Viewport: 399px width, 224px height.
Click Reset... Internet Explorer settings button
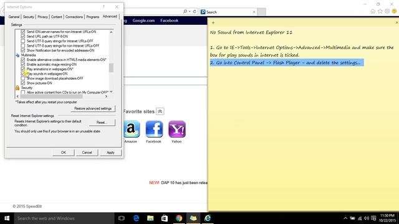tap(102, 123)
